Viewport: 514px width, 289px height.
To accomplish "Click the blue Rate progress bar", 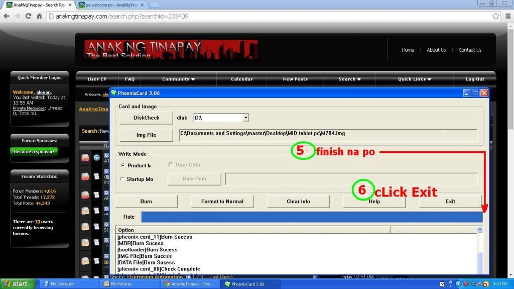I will (x=311, y=217).
